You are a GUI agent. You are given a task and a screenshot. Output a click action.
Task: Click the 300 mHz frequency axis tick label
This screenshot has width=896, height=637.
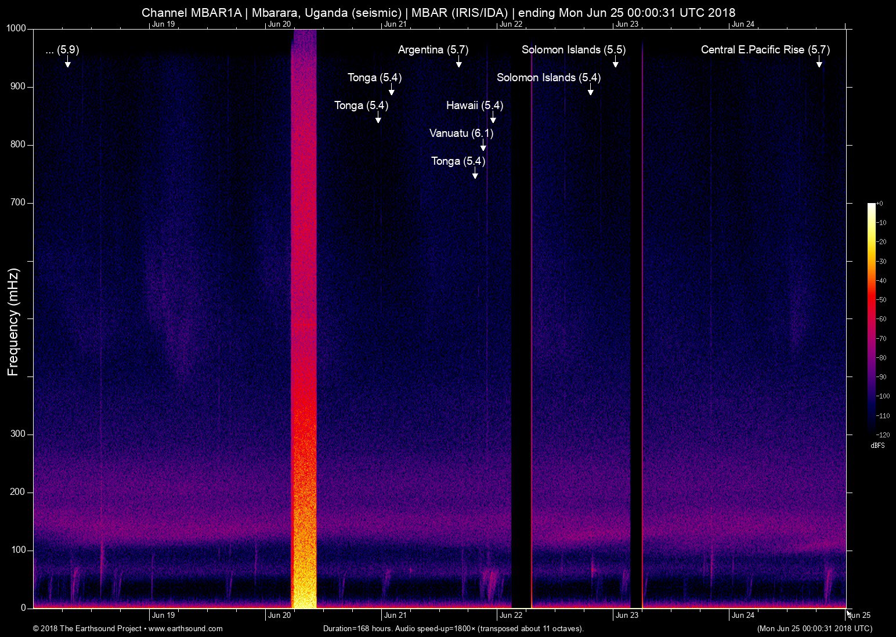(x=18, y=434)
